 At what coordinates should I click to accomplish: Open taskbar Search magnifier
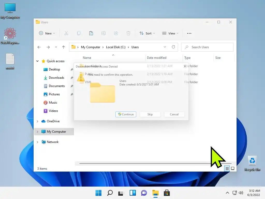110,193
